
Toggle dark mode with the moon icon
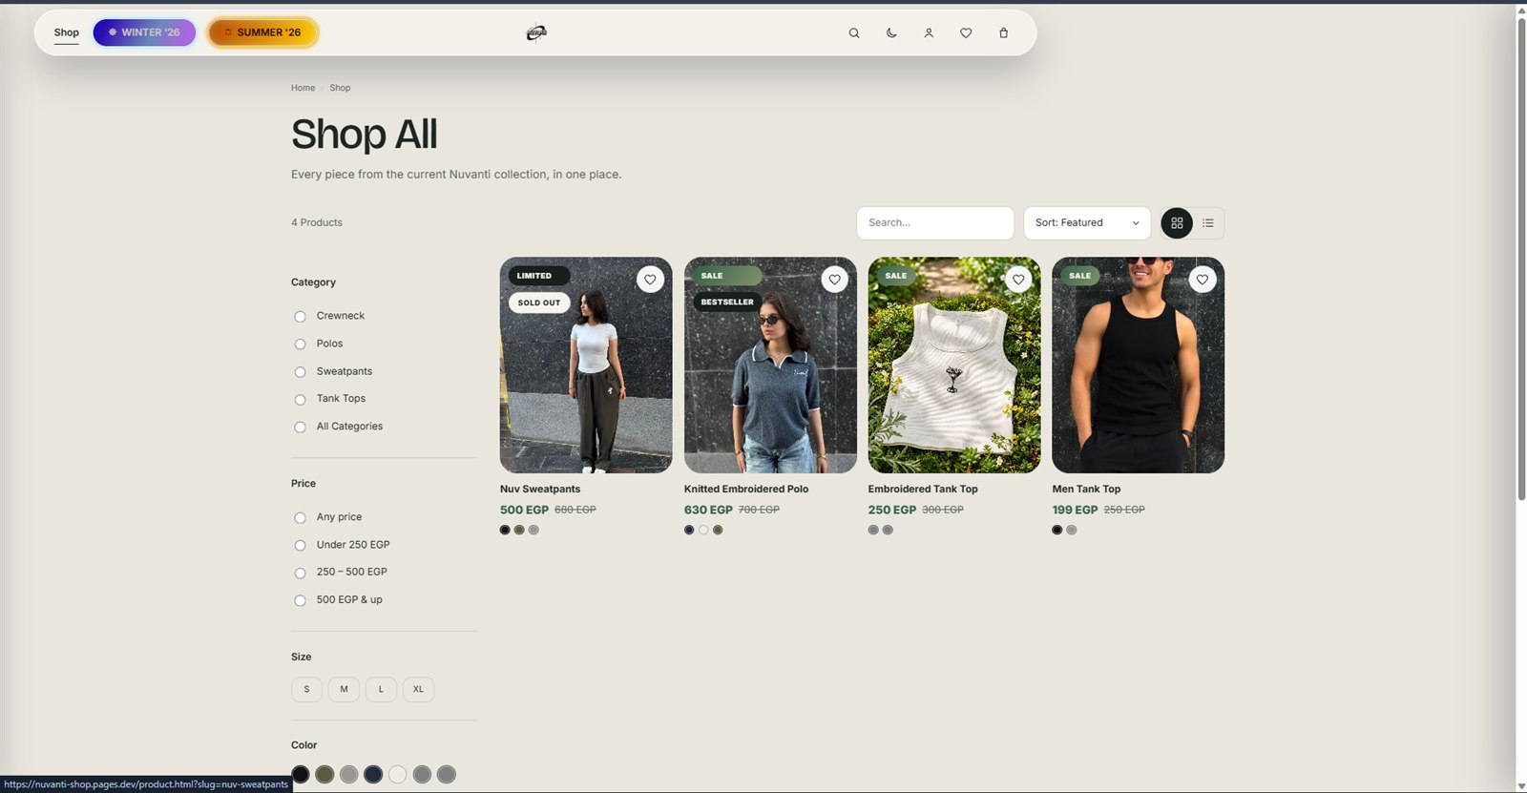(891, 32)
